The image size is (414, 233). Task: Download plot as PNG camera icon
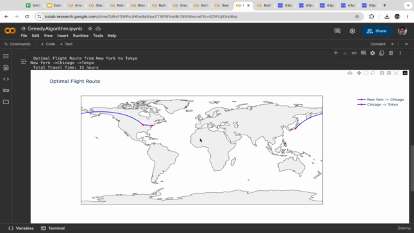click(x=350, y=73)
